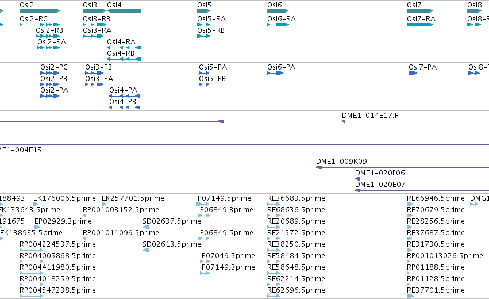Select the Osi4 gene bar
Image resolution: width=489 pixels, height=299 pixels.
pyautogui.click(x=124, y=11)
